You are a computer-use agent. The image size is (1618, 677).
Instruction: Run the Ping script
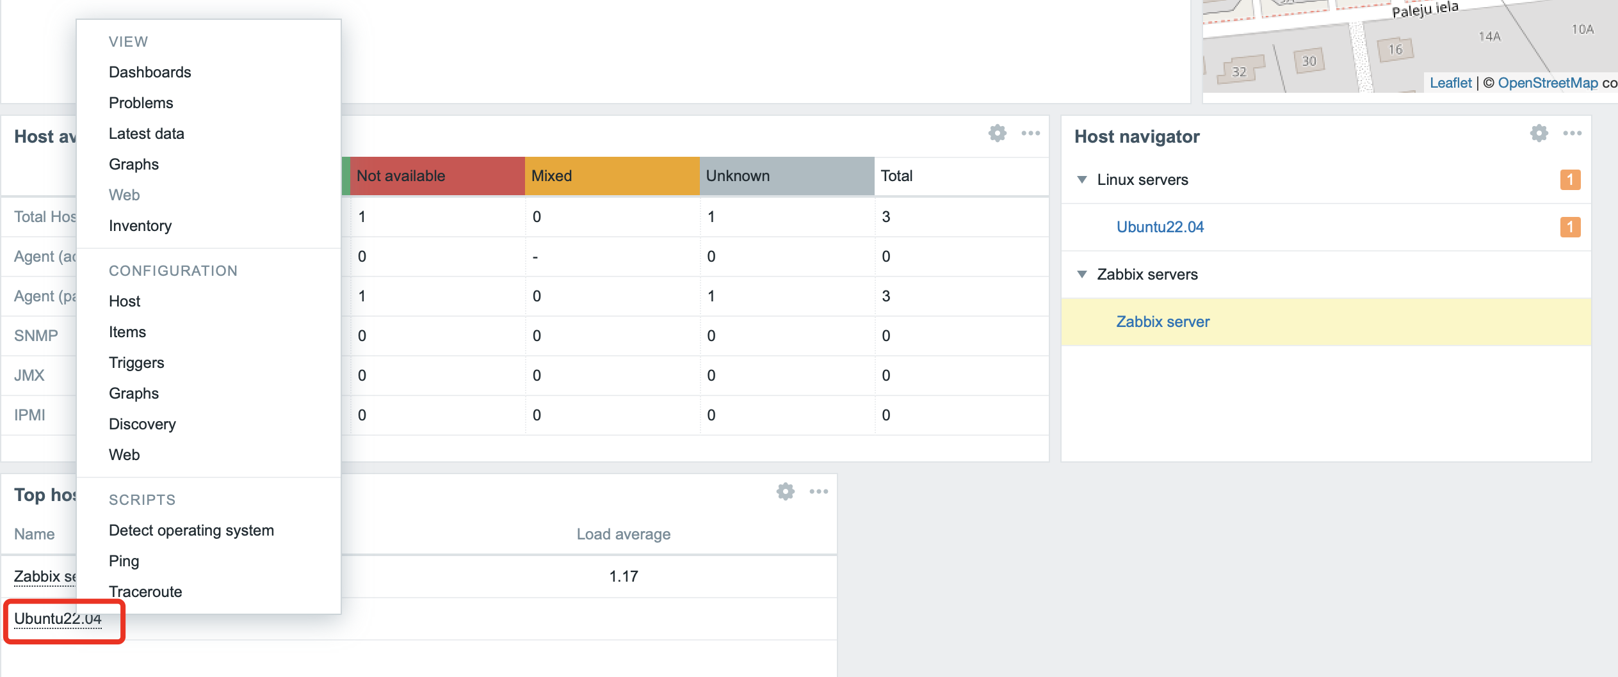tap(124, 561)
